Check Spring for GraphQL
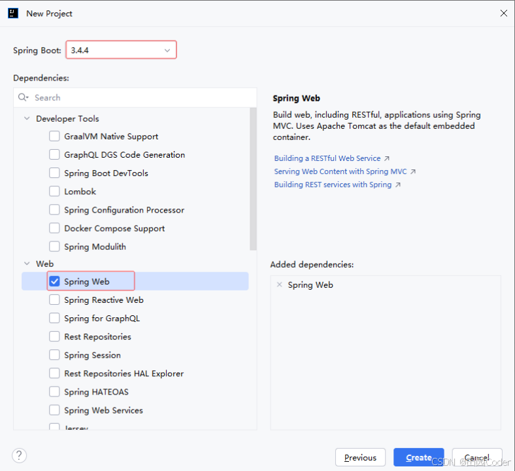Viewport: 515px width, 471px height. point(54,318)
